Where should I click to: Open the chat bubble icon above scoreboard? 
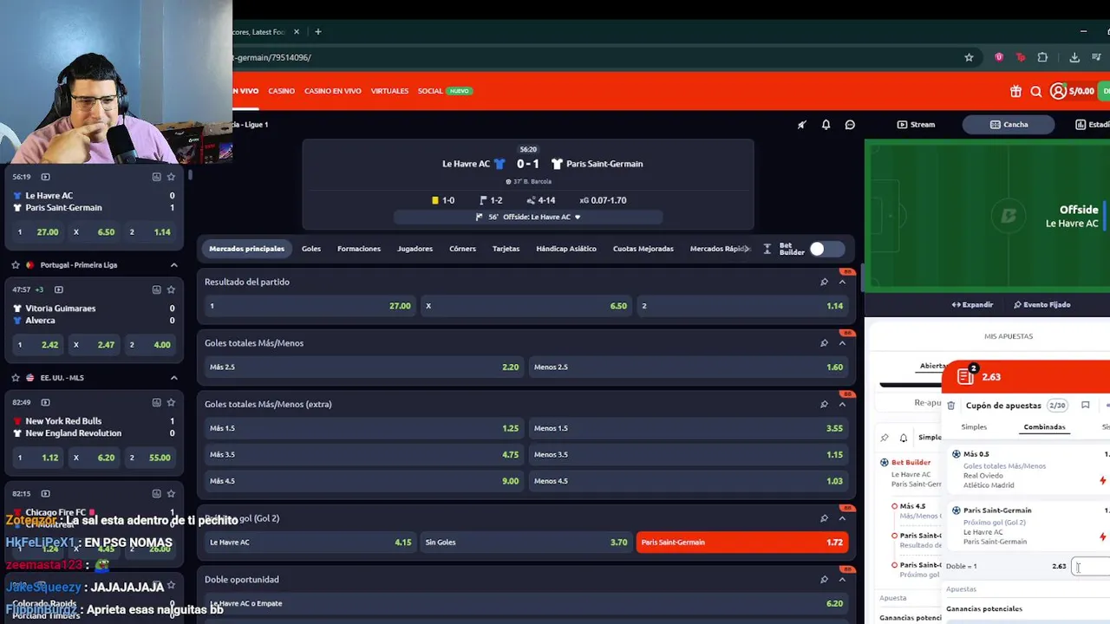click(x=850, y=125)
